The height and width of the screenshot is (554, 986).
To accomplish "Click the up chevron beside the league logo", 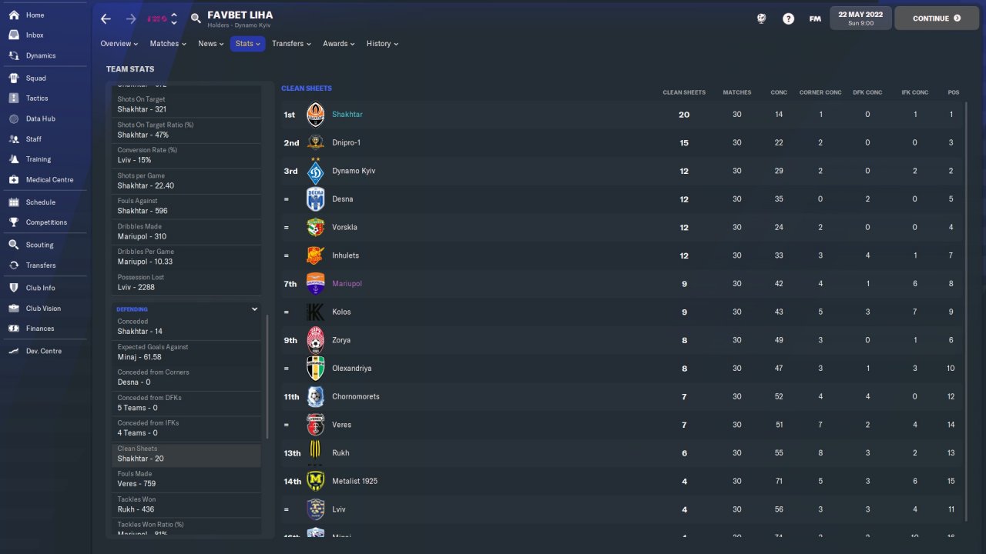I will [x=174, y=15].
